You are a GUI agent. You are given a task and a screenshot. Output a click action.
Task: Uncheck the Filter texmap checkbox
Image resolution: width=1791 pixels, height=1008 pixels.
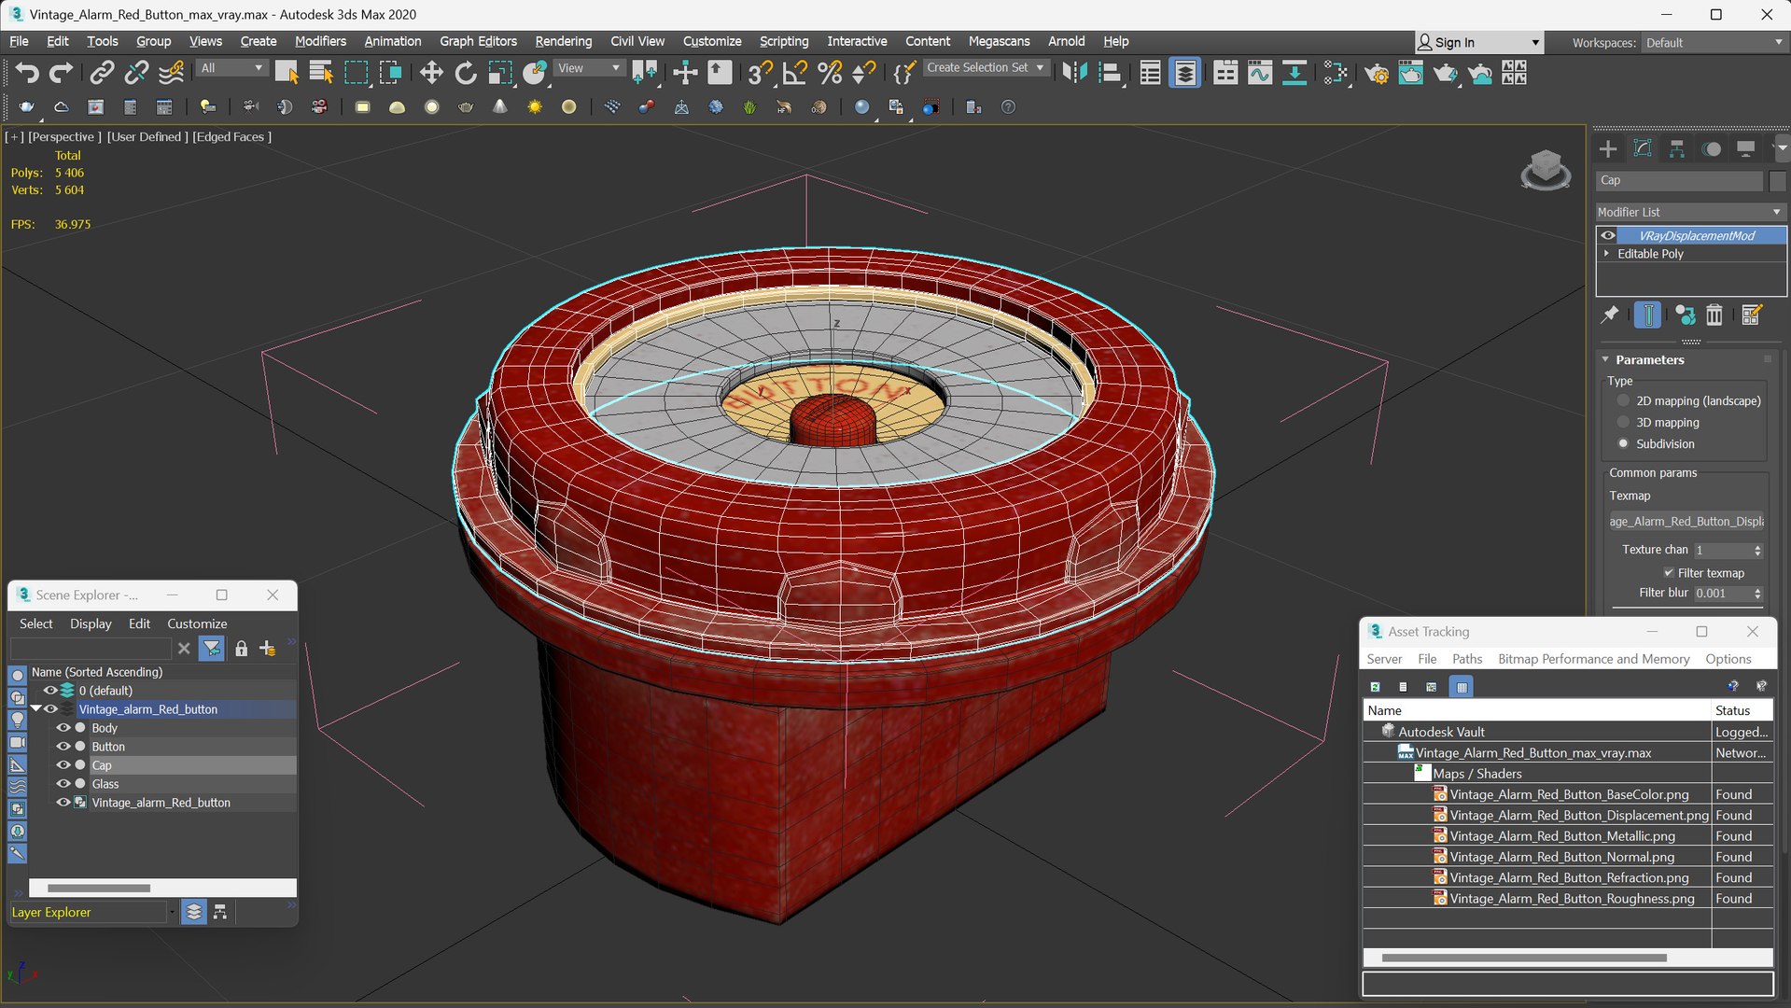[1669, 573]
